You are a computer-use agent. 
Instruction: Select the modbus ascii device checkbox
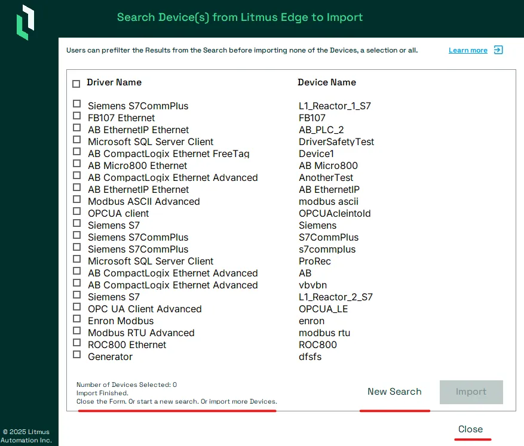tap(77, 199)
